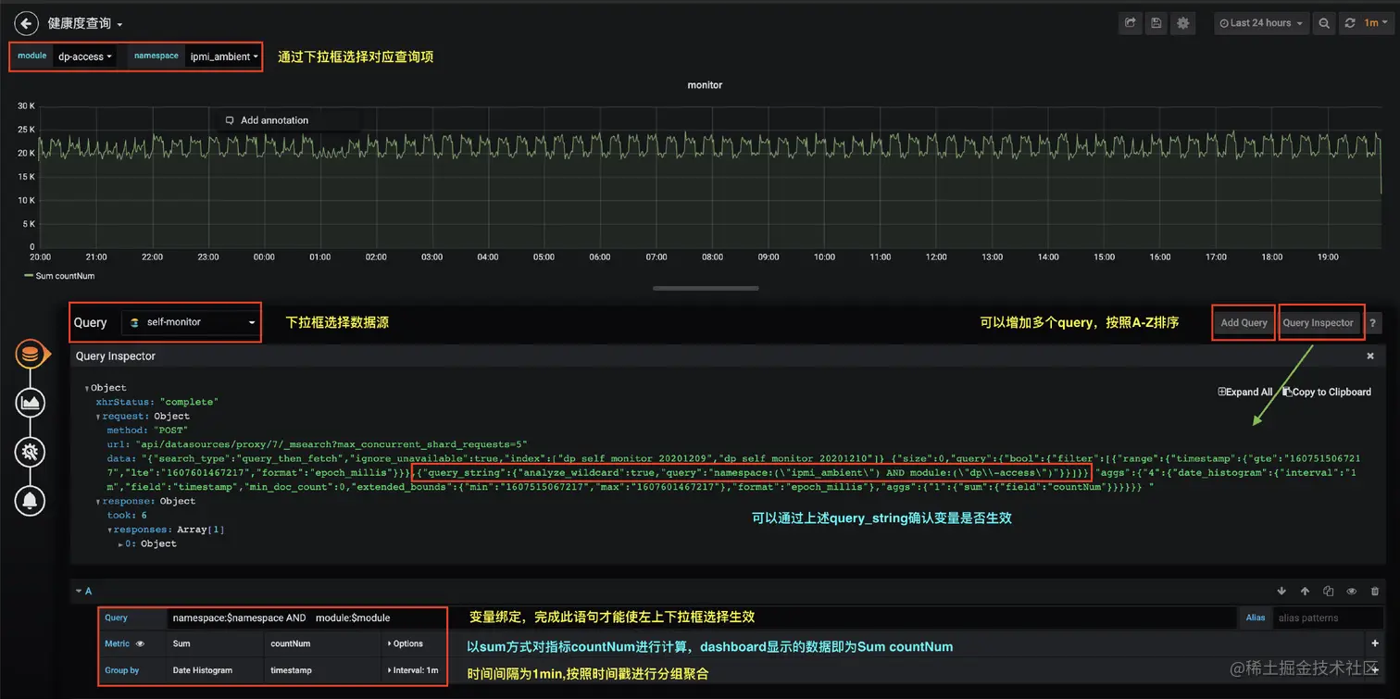Collapse the request Object node
The image size is (1400, 699).
98,417
